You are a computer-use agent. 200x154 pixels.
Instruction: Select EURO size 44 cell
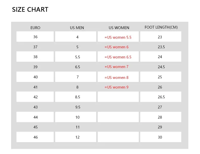coord(35,117)
